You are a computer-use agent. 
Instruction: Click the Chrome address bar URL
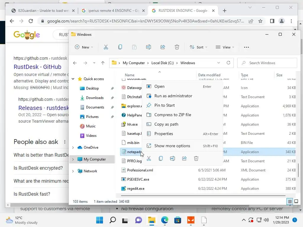[146, 21]
